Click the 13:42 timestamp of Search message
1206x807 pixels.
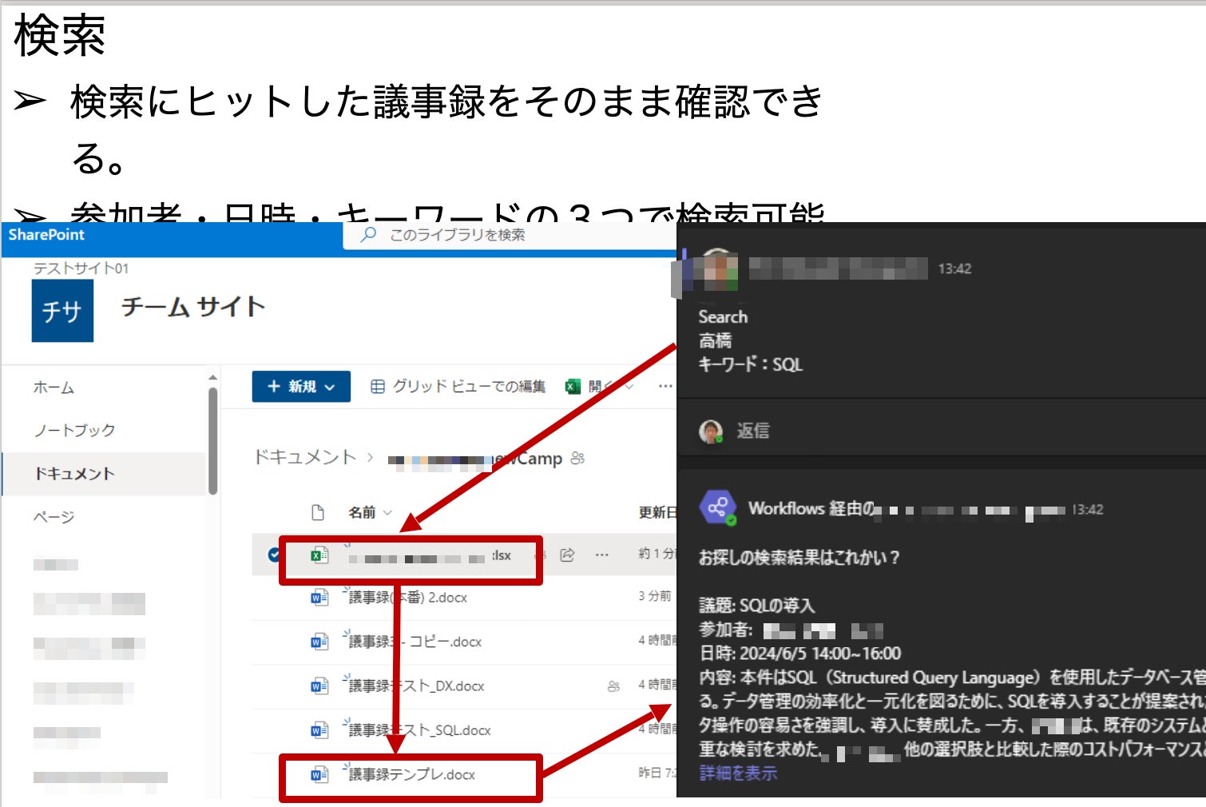(954, 268)
